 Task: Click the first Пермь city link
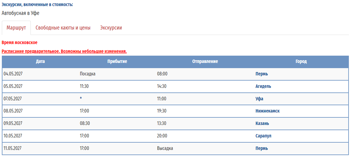[261, 74]
